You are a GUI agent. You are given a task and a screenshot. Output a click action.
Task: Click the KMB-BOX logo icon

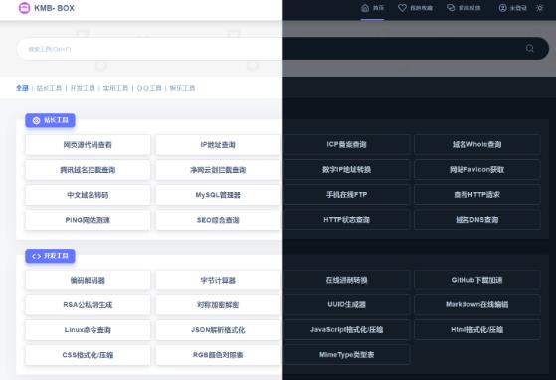click(24, 8)
